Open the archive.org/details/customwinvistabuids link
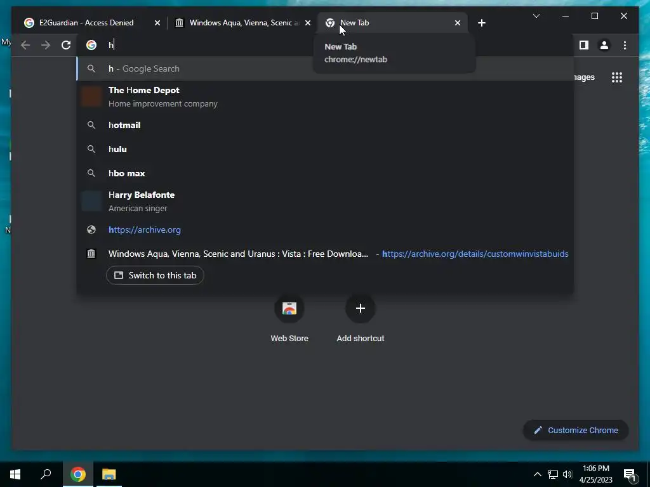This screenshot has height=487, width=650. (475, 254)
